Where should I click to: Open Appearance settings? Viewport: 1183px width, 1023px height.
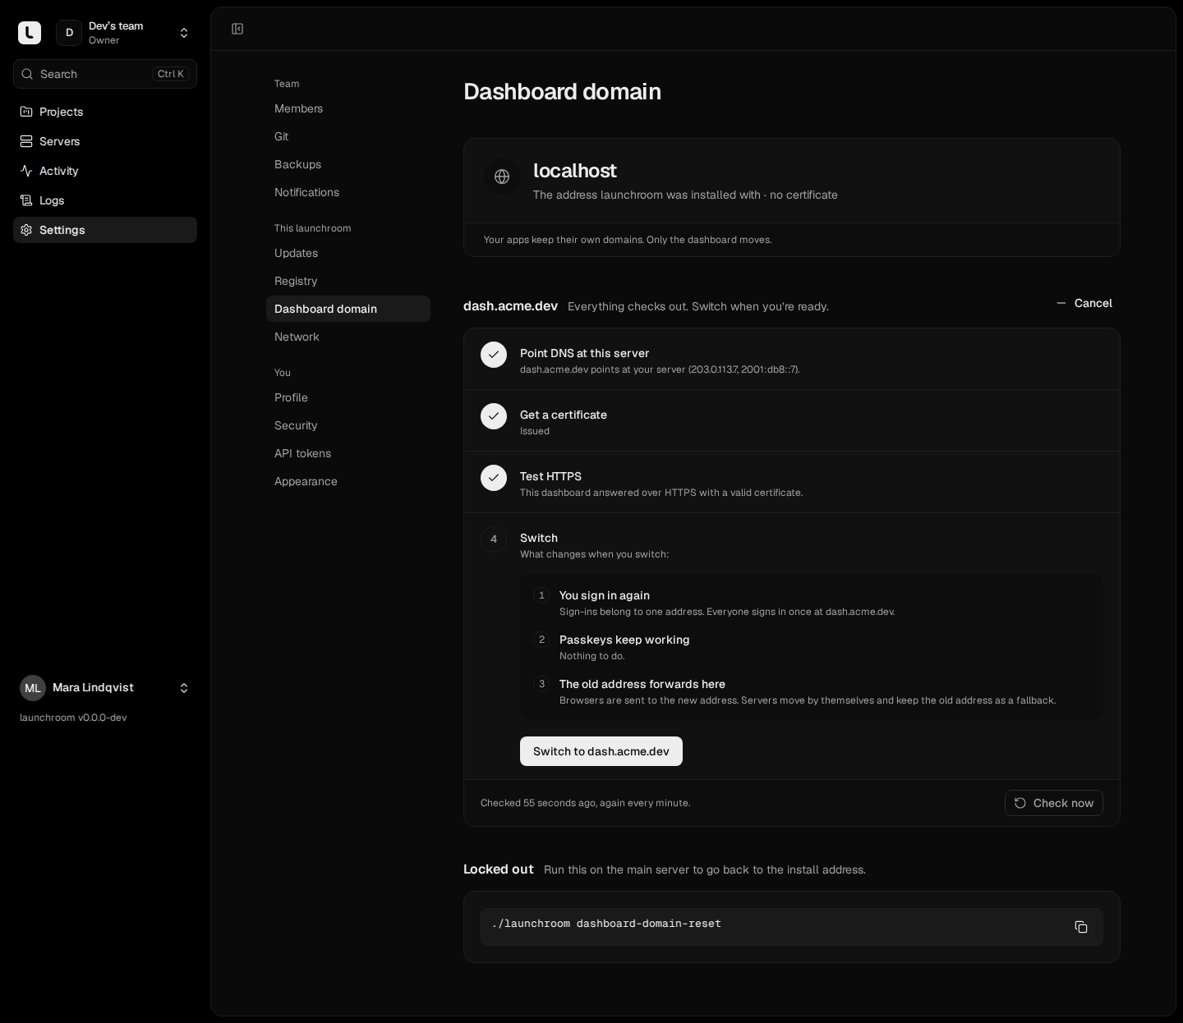click(x=348, y=481)
